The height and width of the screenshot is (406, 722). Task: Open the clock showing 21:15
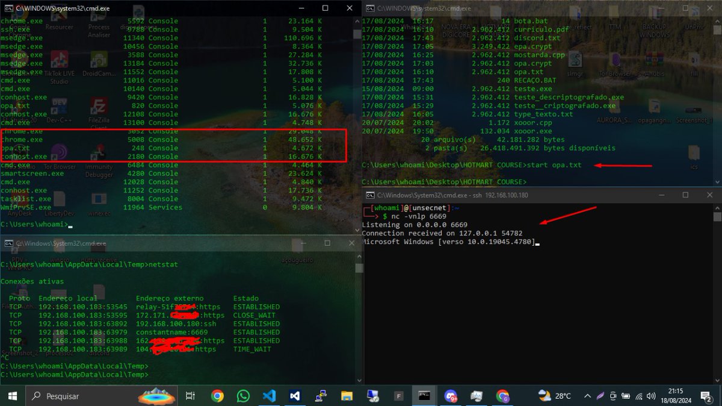coord(676,396)
